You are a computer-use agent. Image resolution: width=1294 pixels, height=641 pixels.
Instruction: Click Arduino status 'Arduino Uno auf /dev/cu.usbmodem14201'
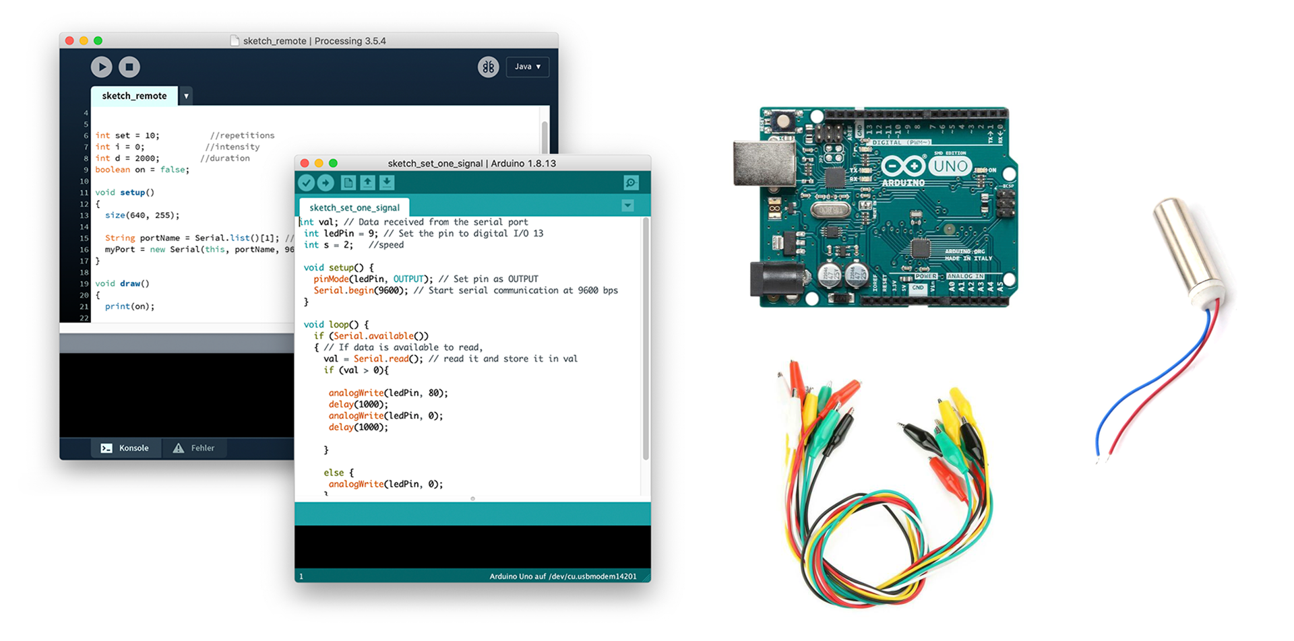563,576
